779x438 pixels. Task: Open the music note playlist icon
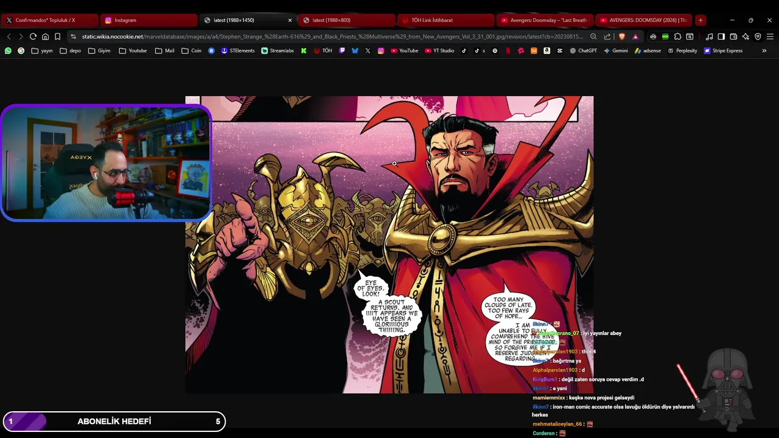click(709, 36)
